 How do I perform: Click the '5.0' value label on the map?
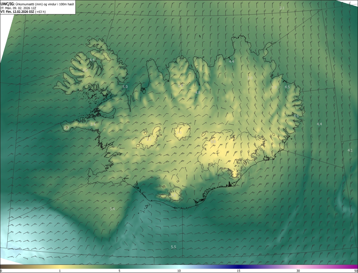tap(125, 87)
